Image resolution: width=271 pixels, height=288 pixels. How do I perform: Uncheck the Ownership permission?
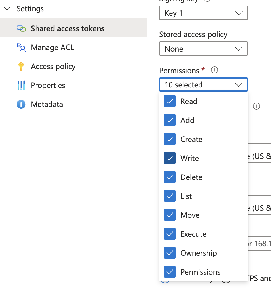[170, 253]
